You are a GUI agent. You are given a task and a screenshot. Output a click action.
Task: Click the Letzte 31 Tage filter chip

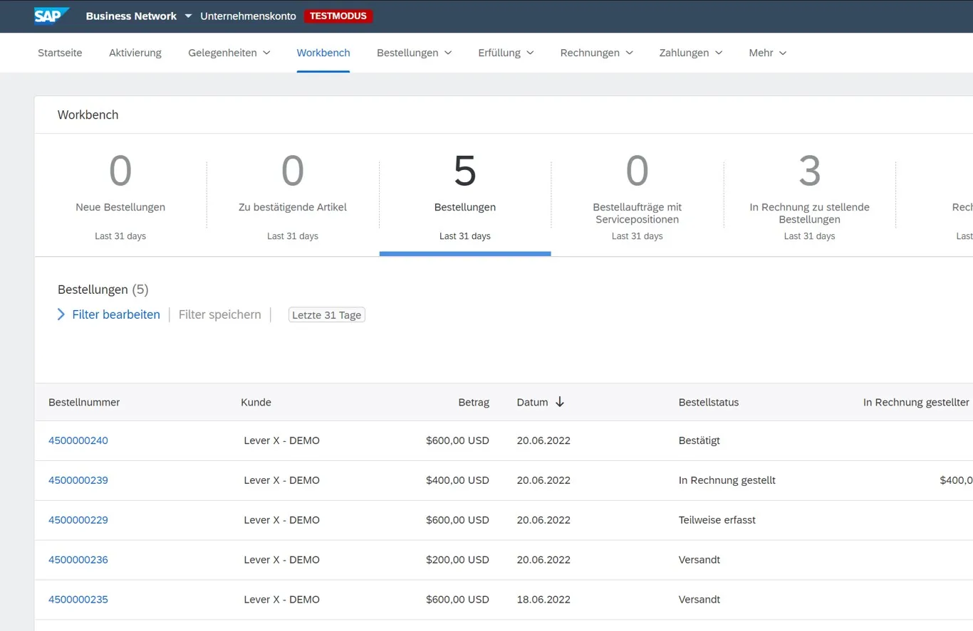tap(327, 314)
